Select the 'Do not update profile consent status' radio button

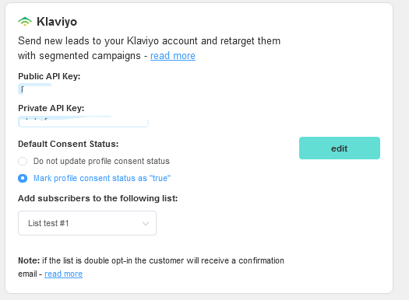pyautogui.click(x=23, y=161)
